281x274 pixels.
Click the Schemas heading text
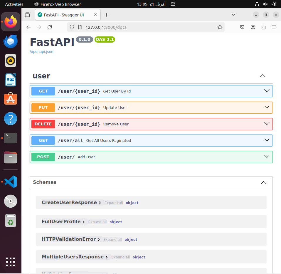pyautogui.click(x=45, y=182)
